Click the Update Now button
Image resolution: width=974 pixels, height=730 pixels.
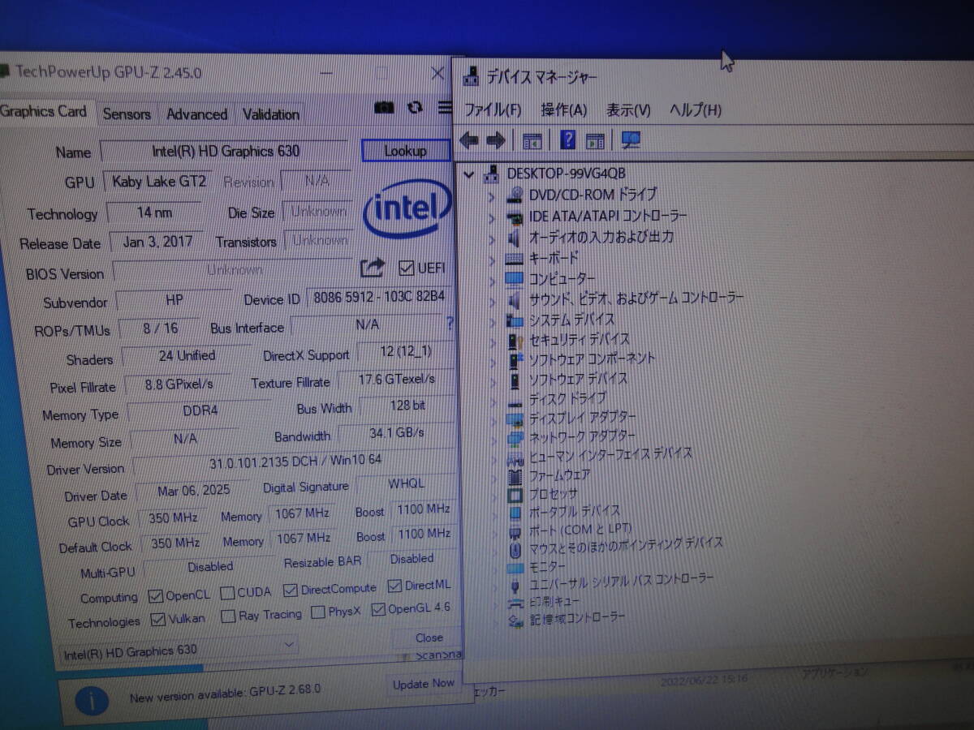click(x=423, y=684)
